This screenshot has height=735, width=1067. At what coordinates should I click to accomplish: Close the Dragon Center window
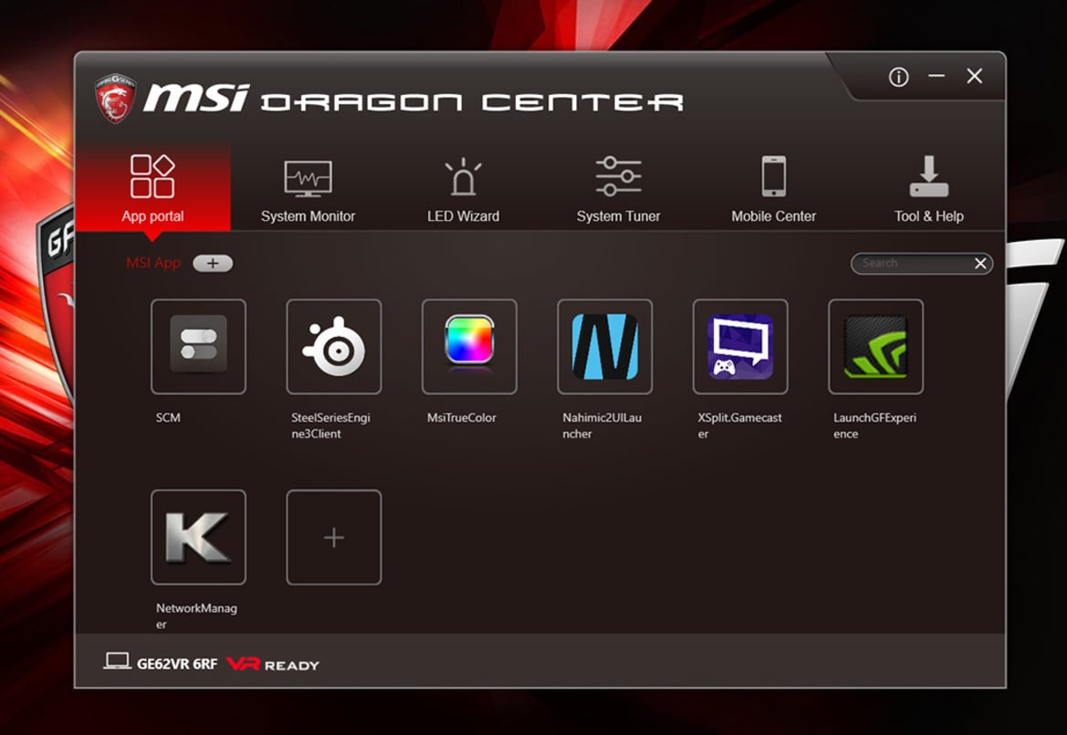(975, 76)
